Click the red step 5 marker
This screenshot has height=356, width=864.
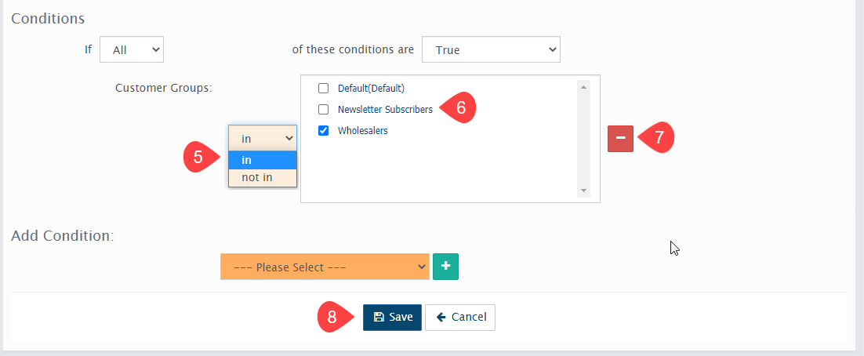coord(199,157)
